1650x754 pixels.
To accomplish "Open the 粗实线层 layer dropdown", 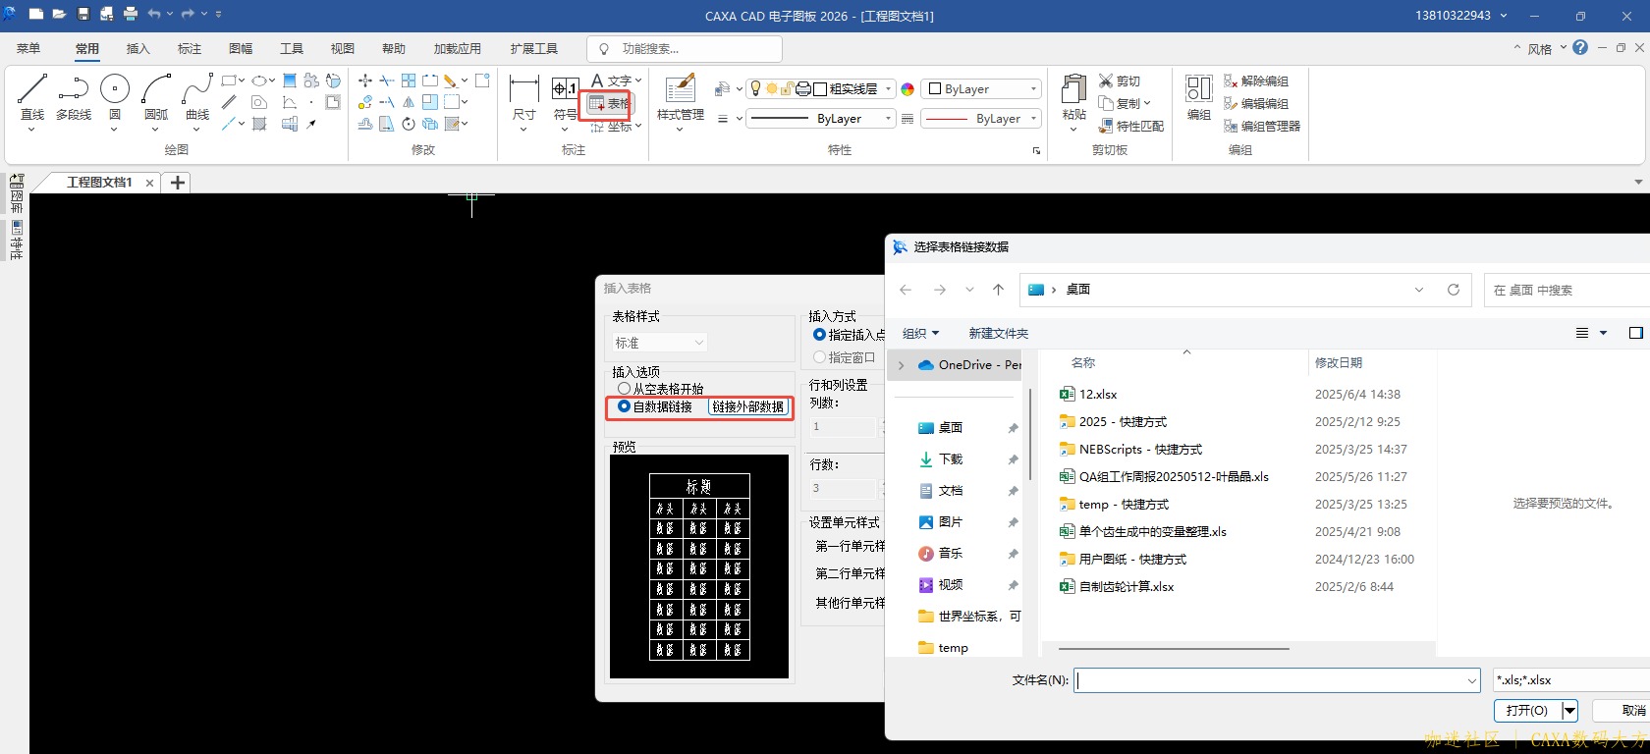I will coord(888,89).
